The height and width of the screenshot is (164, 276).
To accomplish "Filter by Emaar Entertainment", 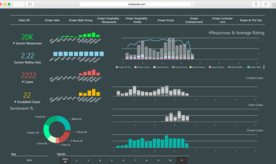I will (x=194, y=20).
